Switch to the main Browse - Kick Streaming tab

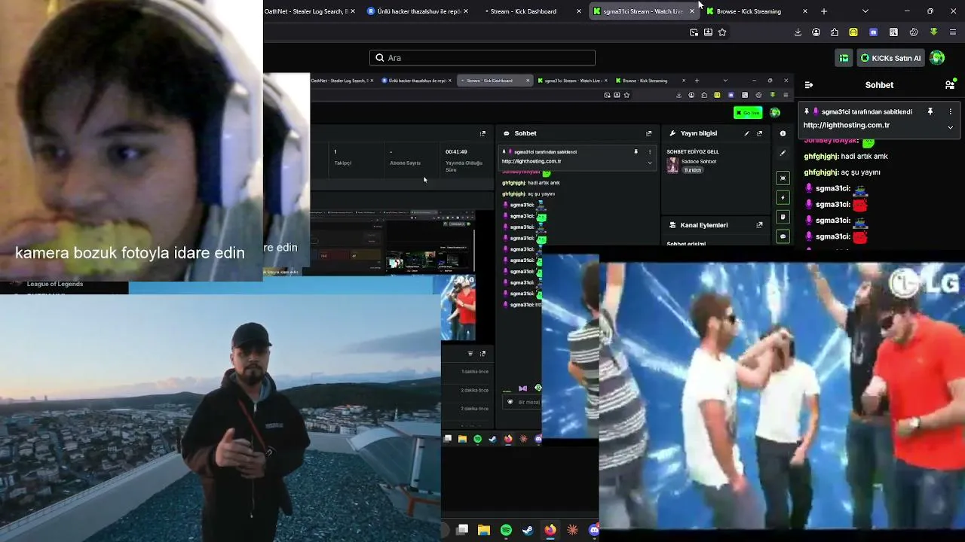click(756, 11)
